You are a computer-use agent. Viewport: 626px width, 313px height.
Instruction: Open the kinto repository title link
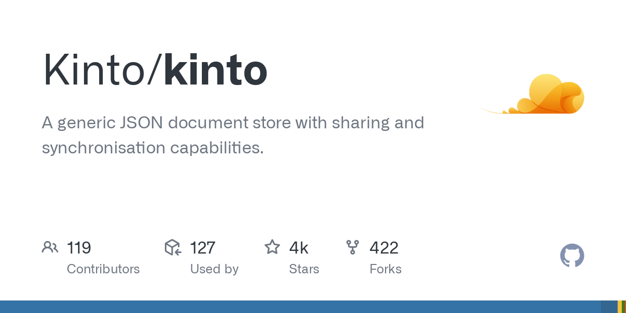click(215, 70)
